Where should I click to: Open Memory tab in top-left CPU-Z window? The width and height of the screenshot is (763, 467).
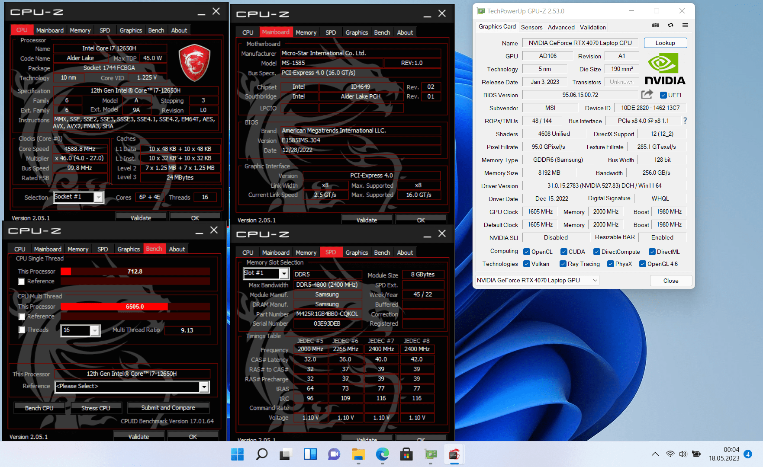click(x=80, y=30)
